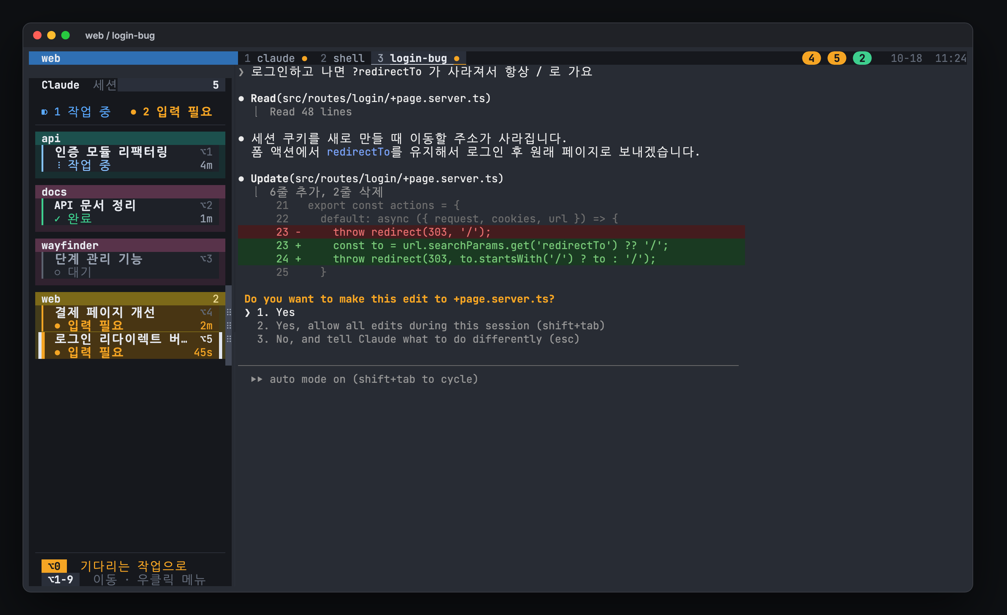This screenshot has width=1007, height=615.
Task: Click the ⌥4 shortcut label on 결제 row
Action: click(206, 312)
